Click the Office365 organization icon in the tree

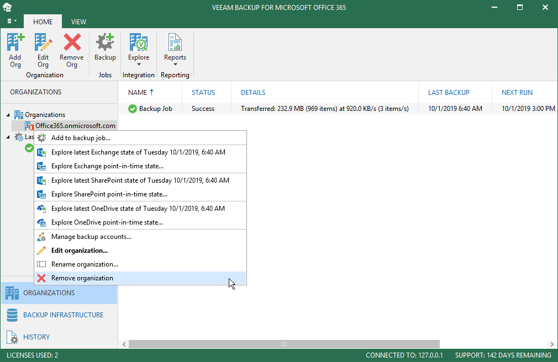[29, 125]
